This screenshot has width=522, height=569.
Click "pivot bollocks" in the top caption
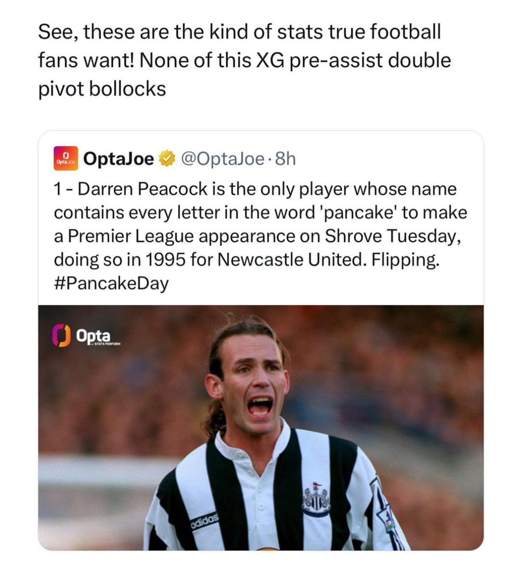102,89
